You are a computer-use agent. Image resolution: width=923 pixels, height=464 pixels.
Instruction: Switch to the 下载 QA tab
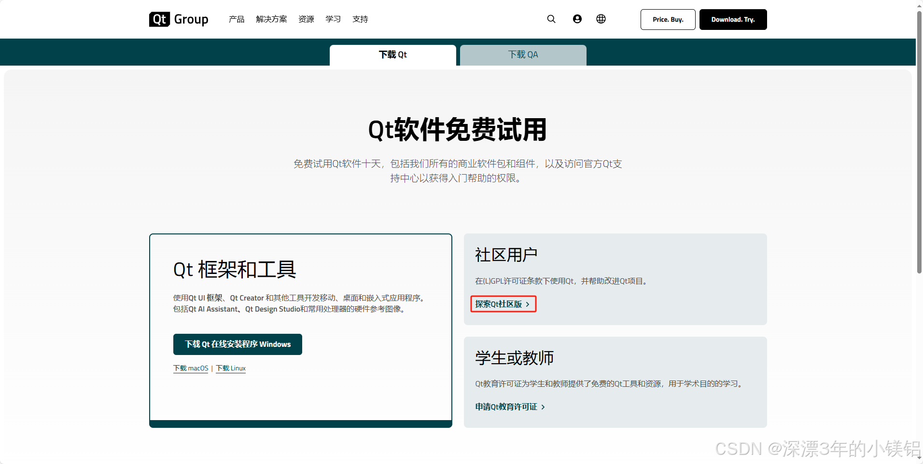click(x=523, y=55)
